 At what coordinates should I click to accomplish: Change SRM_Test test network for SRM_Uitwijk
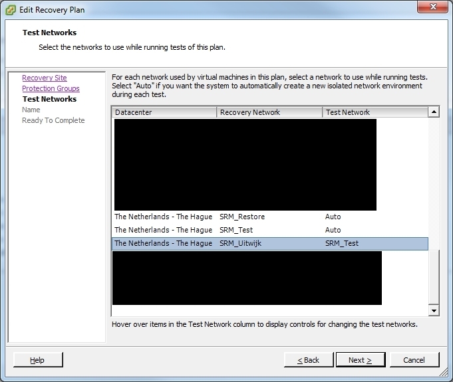[342, 243]
